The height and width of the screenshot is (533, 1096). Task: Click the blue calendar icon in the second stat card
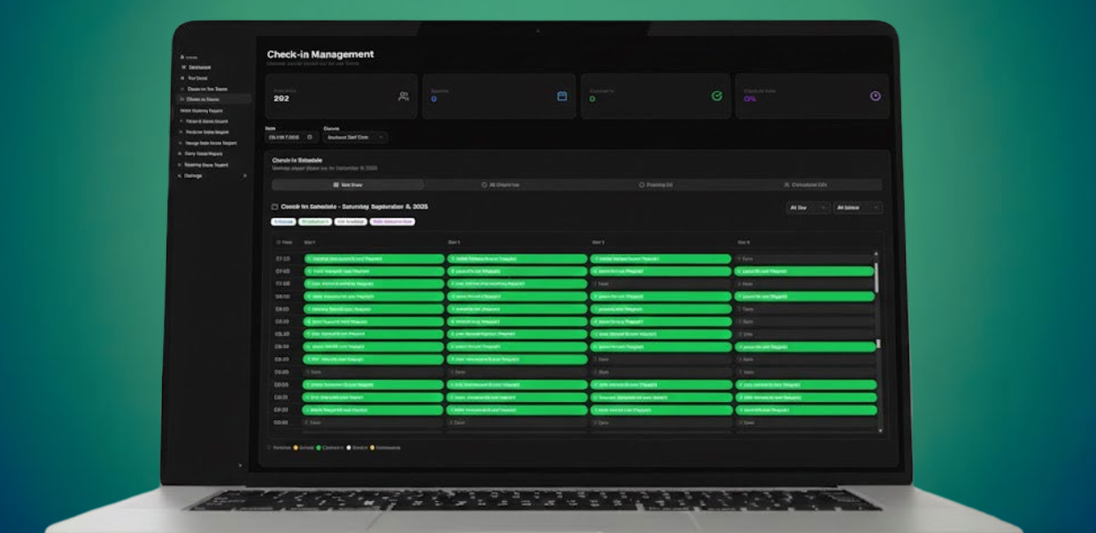[x=561, y=96]
